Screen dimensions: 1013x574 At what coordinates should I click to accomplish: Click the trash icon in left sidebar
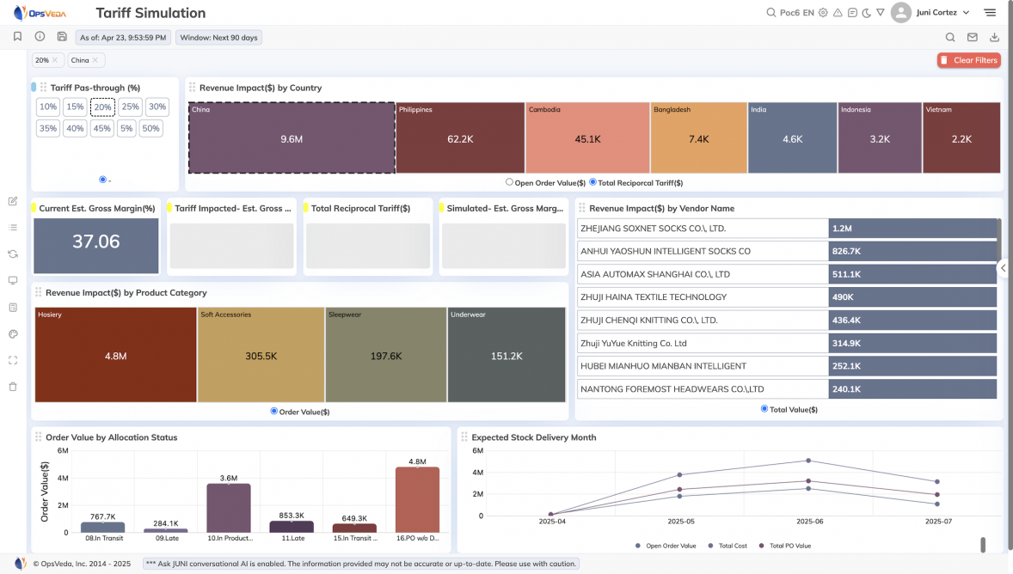click(x=13, y=387)
